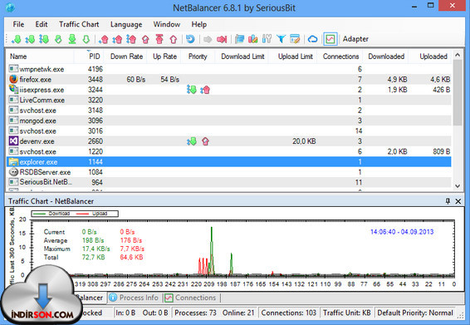Click upload priority icon in devenv.exe row

(x=205, y=141)
